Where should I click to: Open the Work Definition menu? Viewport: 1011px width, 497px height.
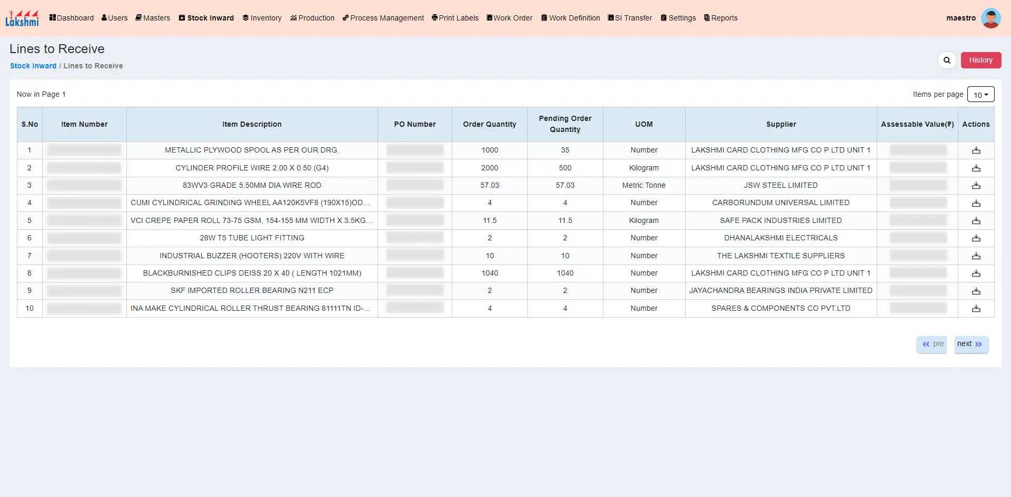570,18
